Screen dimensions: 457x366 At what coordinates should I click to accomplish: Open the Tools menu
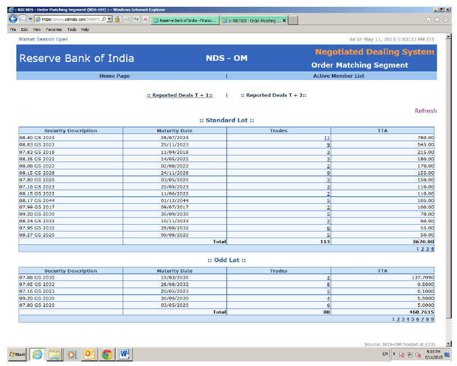[72, 29]
